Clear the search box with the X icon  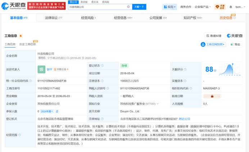(128, 7)
